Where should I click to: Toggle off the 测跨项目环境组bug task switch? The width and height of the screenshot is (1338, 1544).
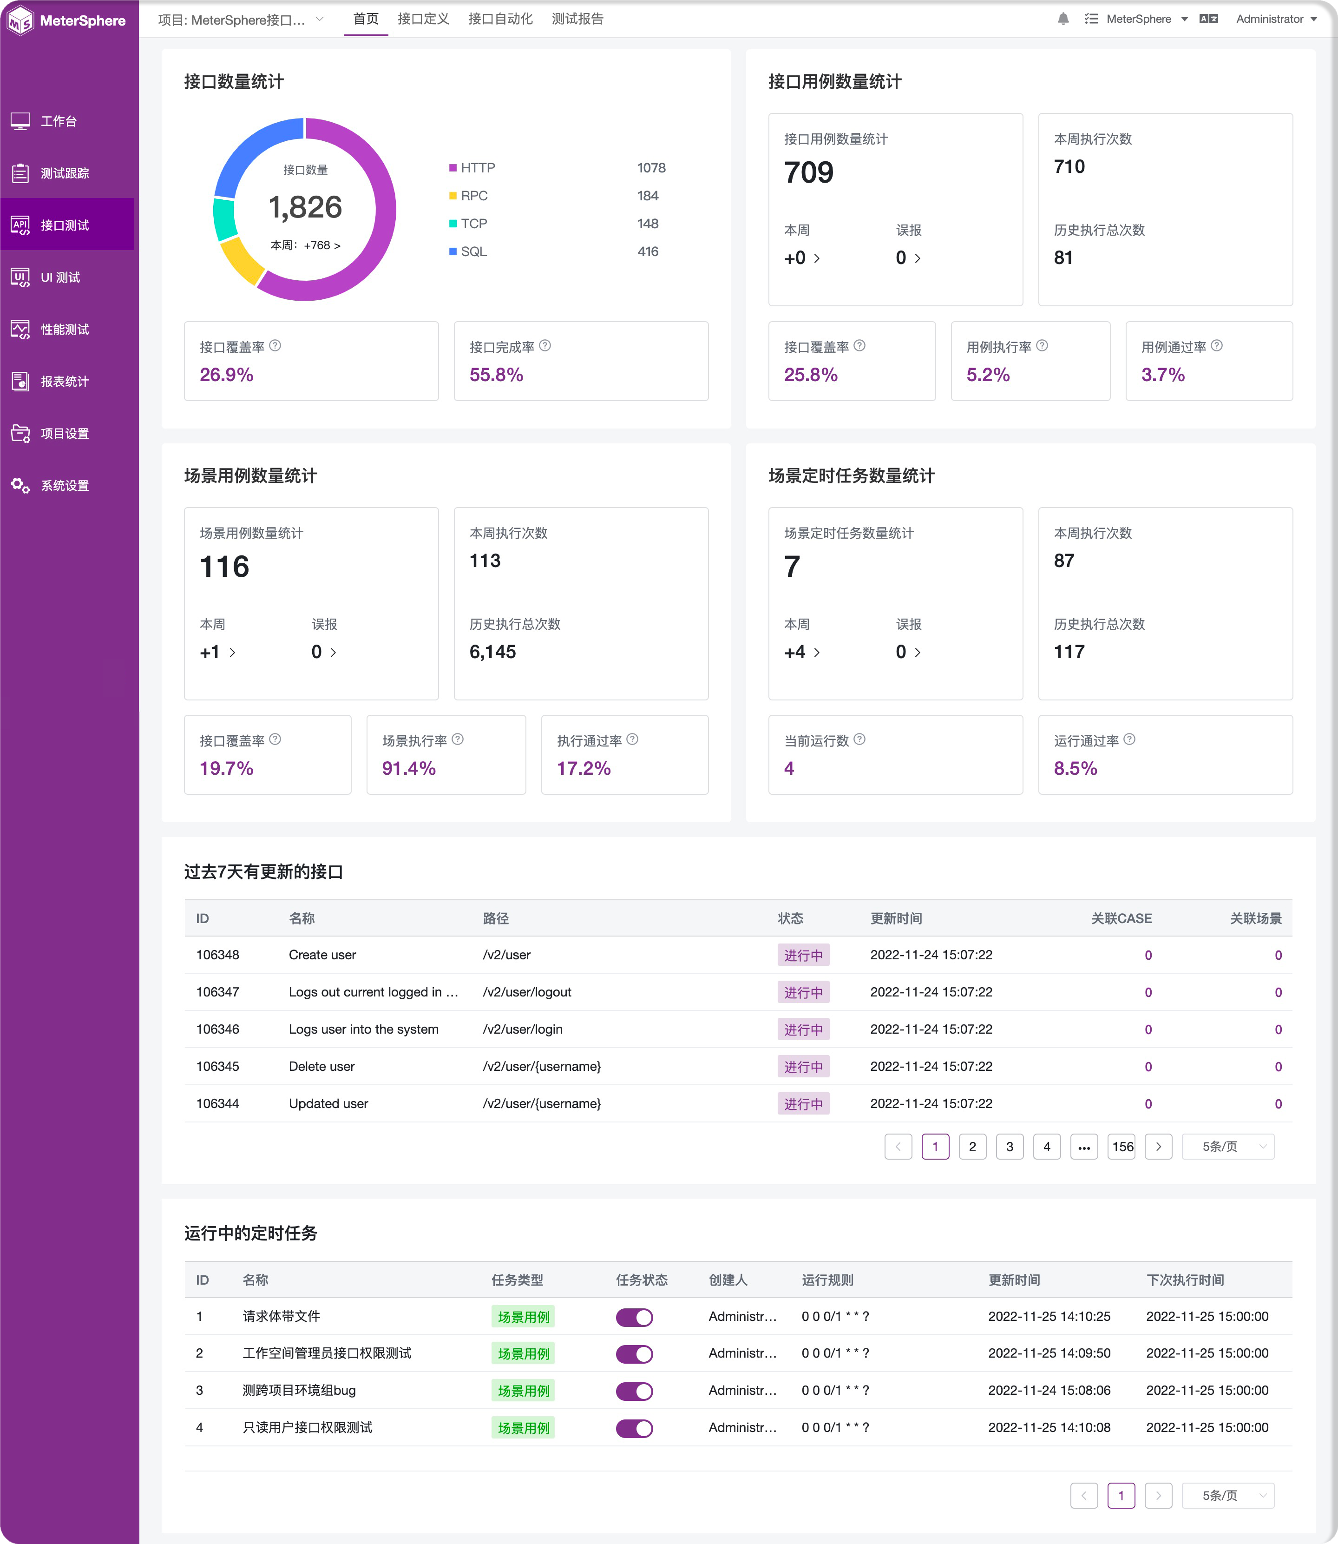(x=634, y=1391)
